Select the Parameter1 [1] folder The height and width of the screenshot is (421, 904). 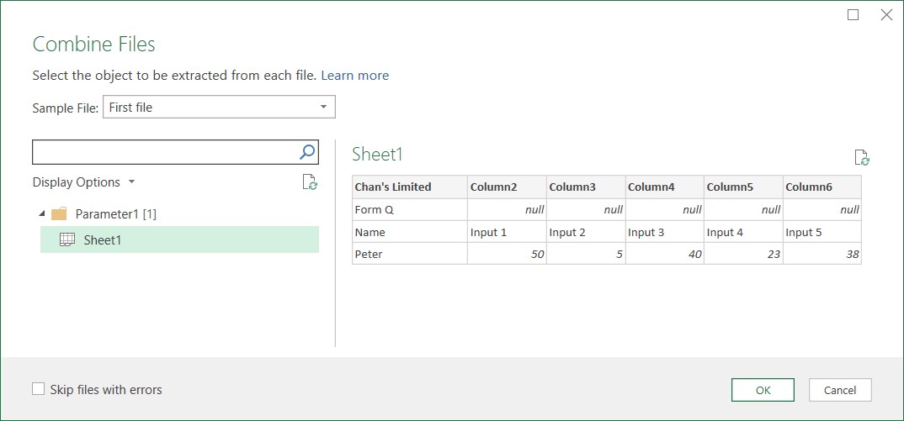[x=116, y=214]
